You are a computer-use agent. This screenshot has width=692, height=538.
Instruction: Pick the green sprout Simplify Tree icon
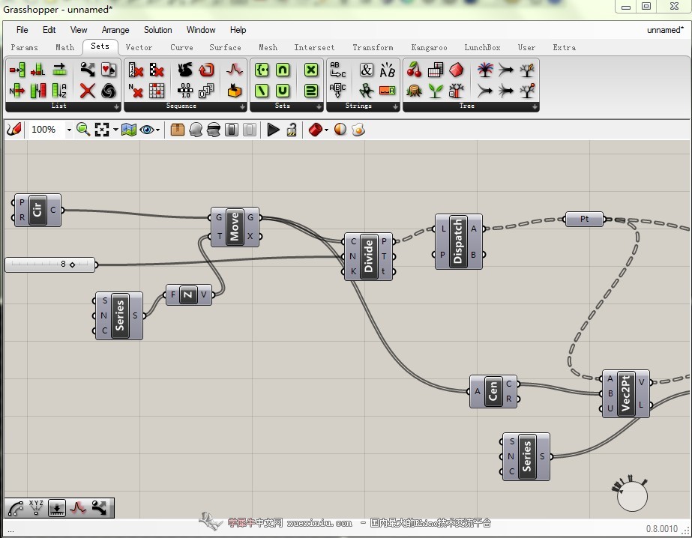[435, 91]
